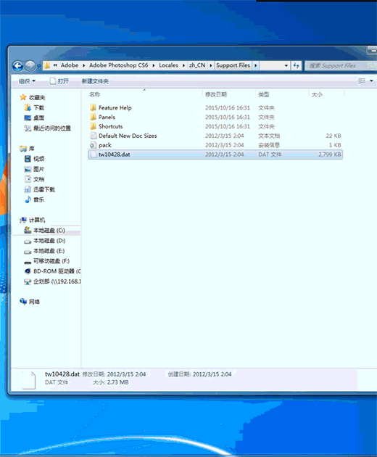Image resolution: width=377 pixels, height=457 pixels.
Task: Click the Locales breadcrumb segment
Action: [168, 65]
